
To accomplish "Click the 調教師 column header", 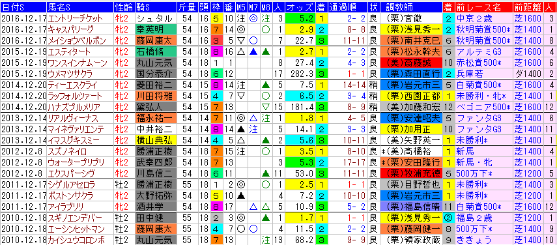I will point(410,7).
